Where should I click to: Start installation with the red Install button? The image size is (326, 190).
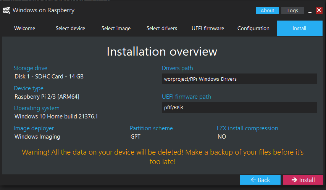coord(303,180)
